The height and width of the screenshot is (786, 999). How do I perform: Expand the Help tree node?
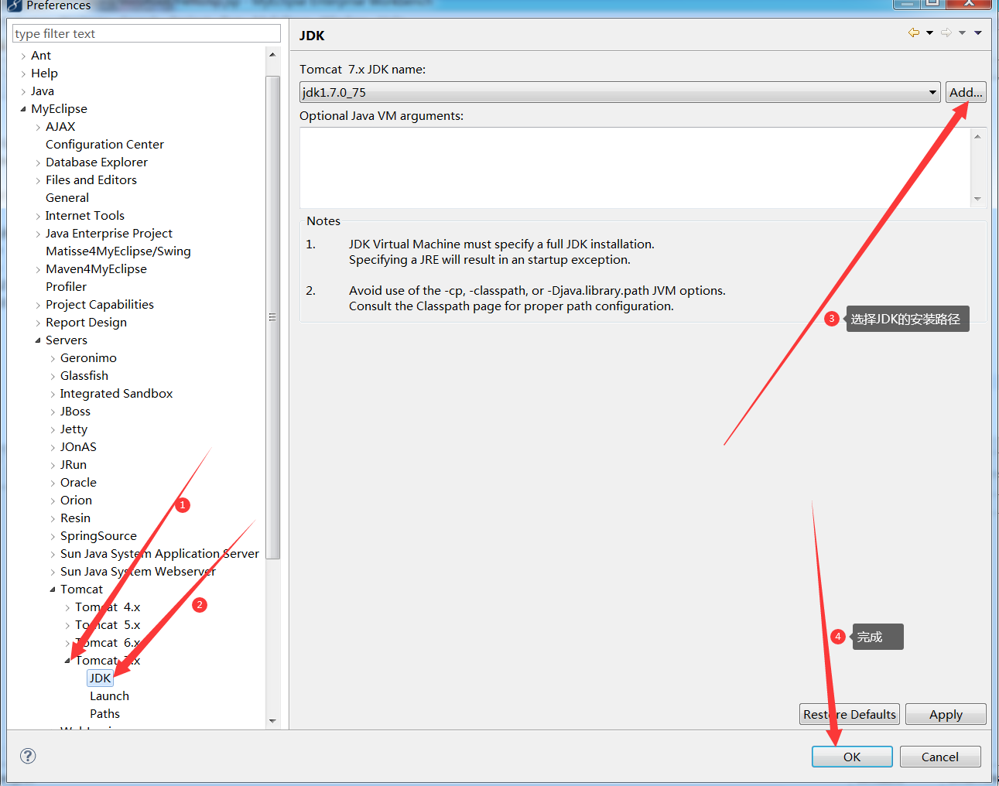tap(23, 73)
